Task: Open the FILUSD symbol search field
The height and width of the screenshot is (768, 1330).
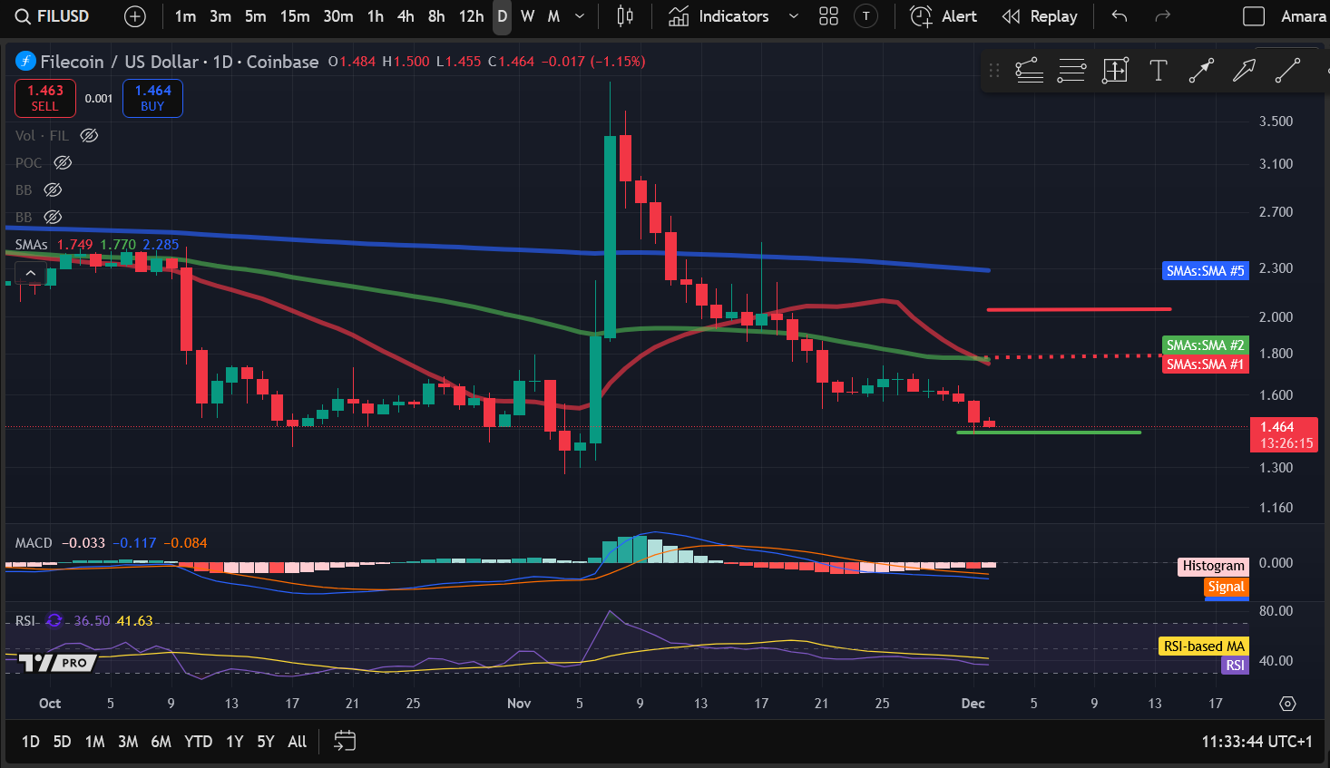Action: coord(53,16)
